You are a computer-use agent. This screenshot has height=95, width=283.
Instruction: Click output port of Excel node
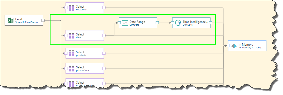click(x=43, y=20)
